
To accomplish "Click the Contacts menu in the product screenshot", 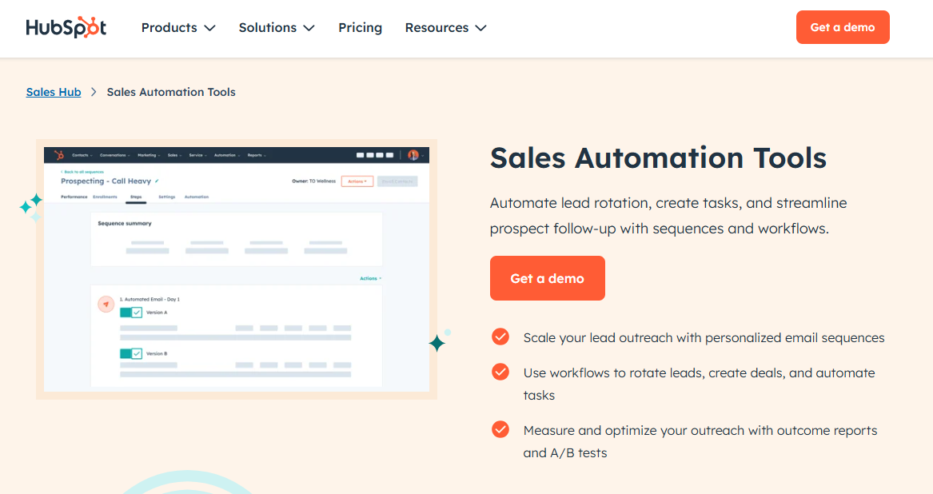I will tap(82, 155).
